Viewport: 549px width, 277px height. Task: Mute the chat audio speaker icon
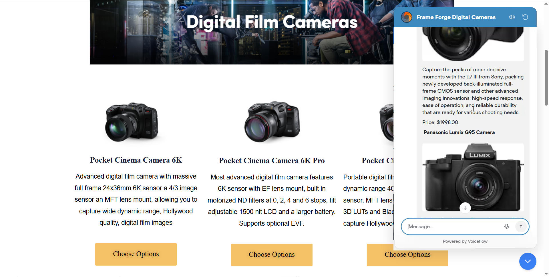click(512, 17)
